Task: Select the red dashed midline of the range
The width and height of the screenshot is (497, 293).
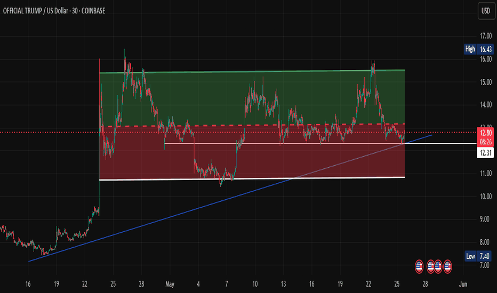Action: (x=252, y=125)
